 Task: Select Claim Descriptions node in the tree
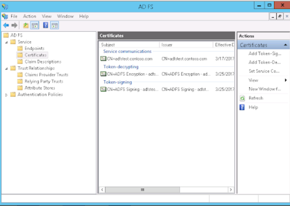43,61
